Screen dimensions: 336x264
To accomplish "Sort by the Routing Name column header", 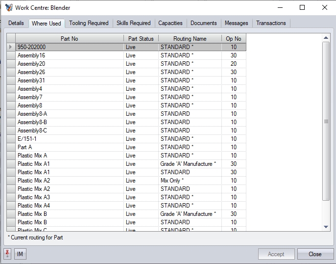I will 190,38.
